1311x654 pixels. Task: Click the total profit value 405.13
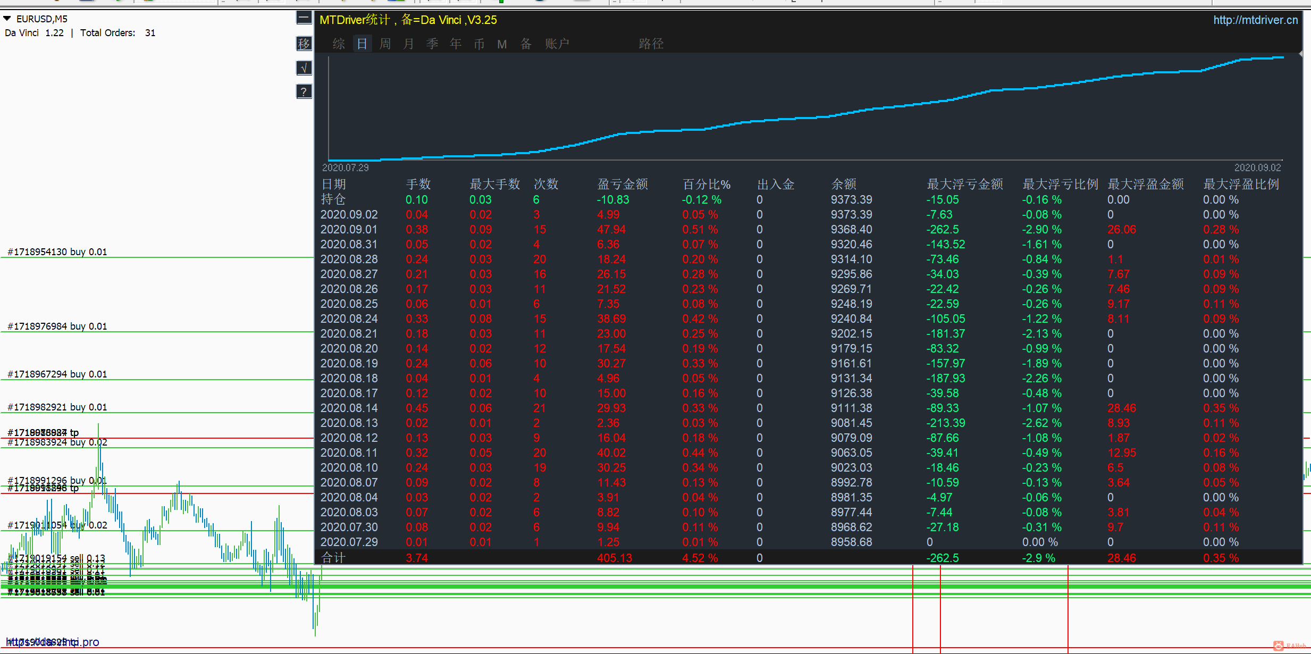coord(615,558)
